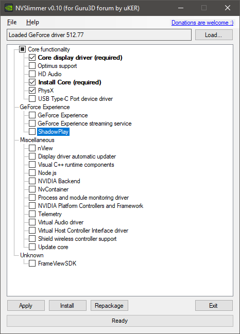
Task: Uncheck the PhysX checkbox
Action: pos(32,90)
